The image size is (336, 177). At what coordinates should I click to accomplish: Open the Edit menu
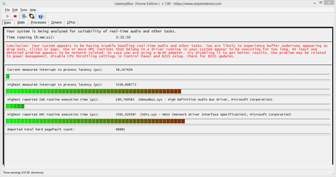(x=15, y=10)
